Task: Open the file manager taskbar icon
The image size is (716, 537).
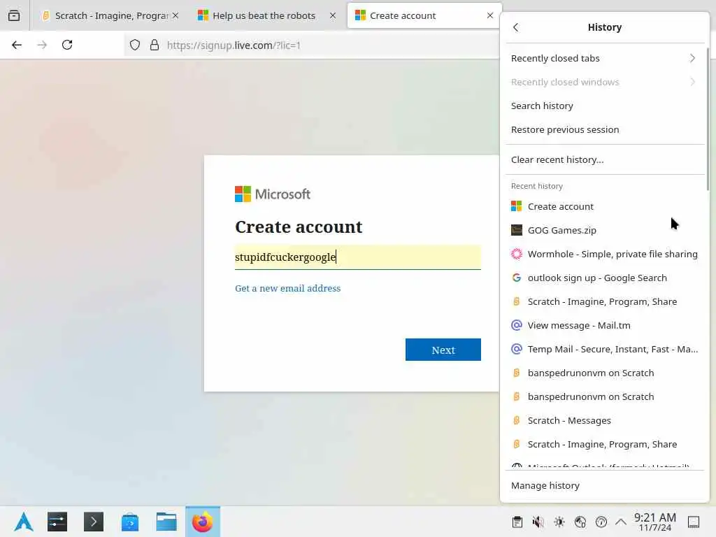Action: click(x=166, y=522)
